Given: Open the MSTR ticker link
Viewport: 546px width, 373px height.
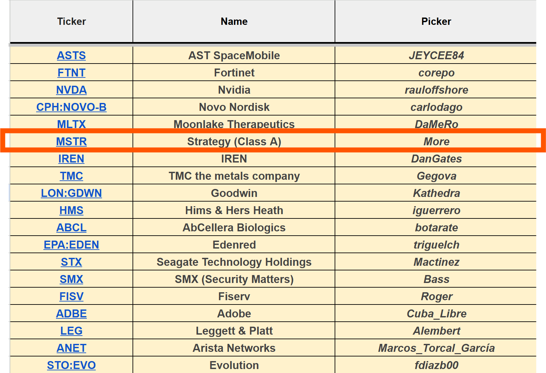Looking at the screenshot, I should coord(71,142).
